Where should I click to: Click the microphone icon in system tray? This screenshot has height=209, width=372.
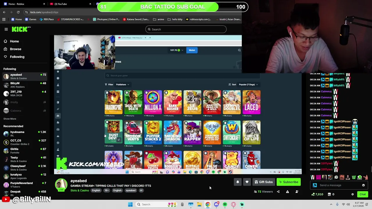point(337,204)
